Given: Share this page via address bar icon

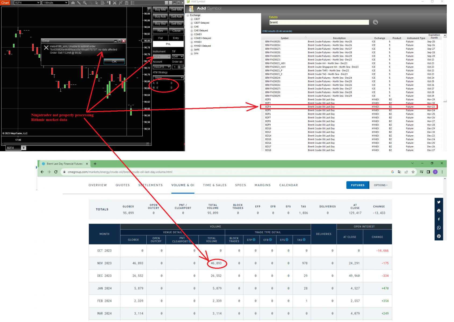Looking at the screenshot, I should [x=406, y=172].
